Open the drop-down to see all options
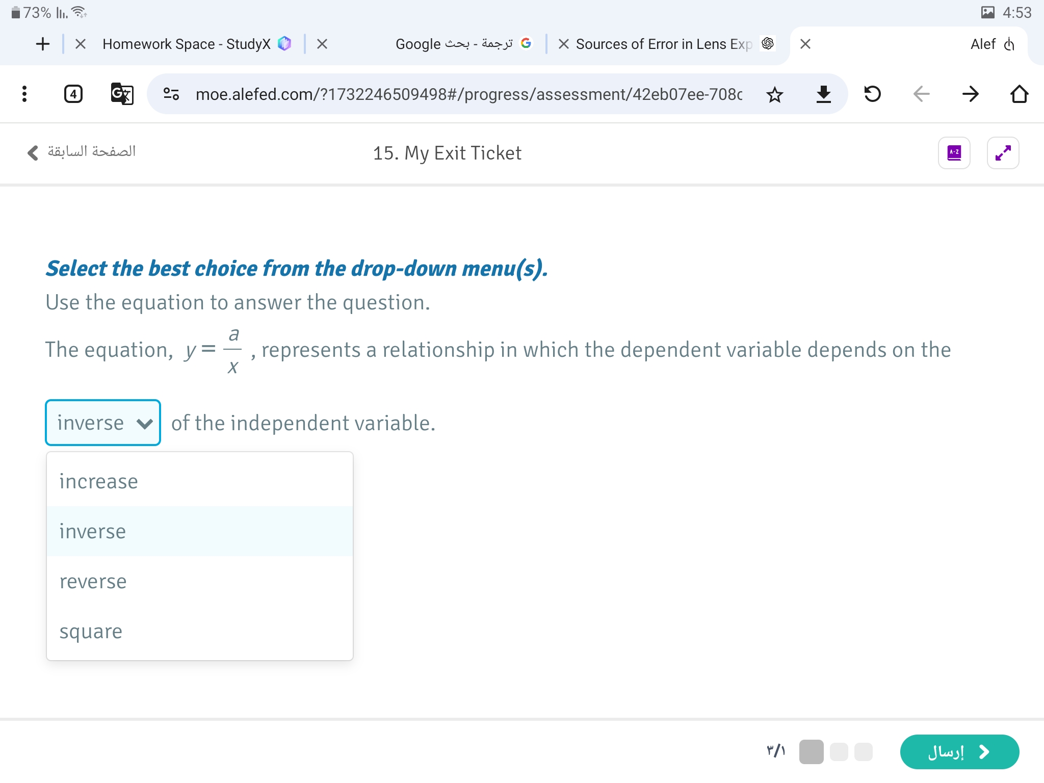 [x=102, y=423]
